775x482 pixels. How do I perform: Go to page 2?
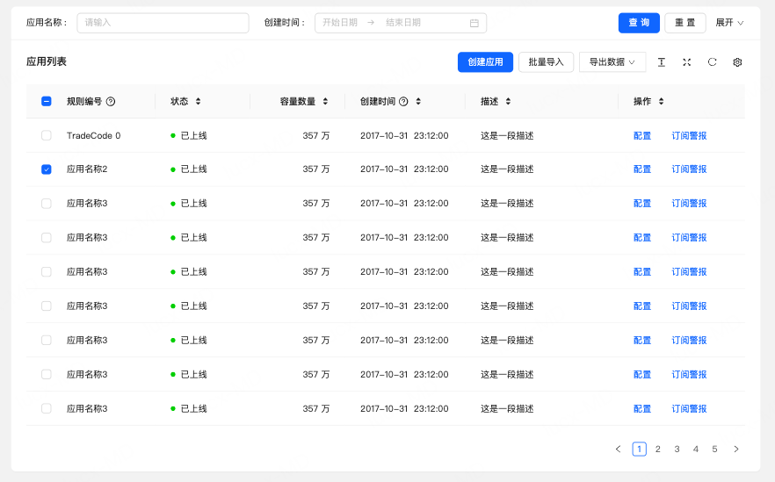click(x=658, y=449)
